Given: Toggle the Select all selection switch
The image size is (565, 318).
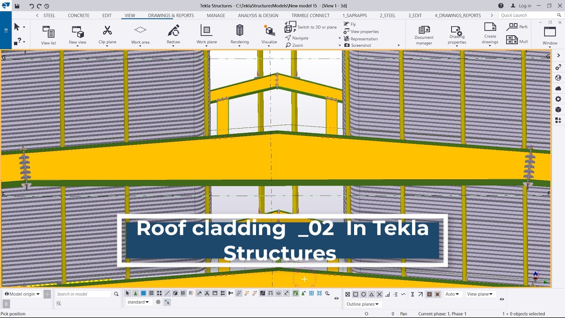Looking at the screenshot, I should point(128,294).
